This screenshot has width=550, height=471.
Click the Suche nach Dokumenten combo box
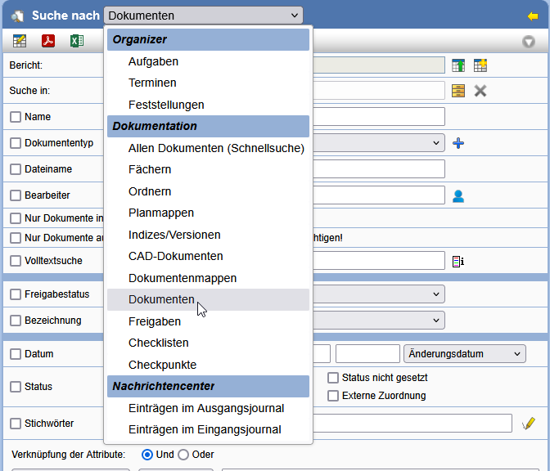pos(203,16)
